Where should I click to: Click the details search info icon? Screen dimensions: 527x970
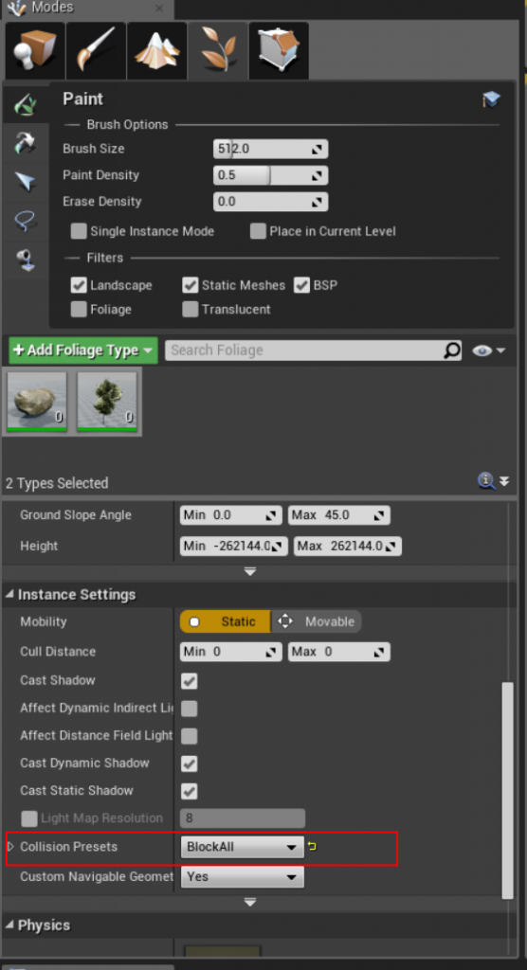[486, 480]
